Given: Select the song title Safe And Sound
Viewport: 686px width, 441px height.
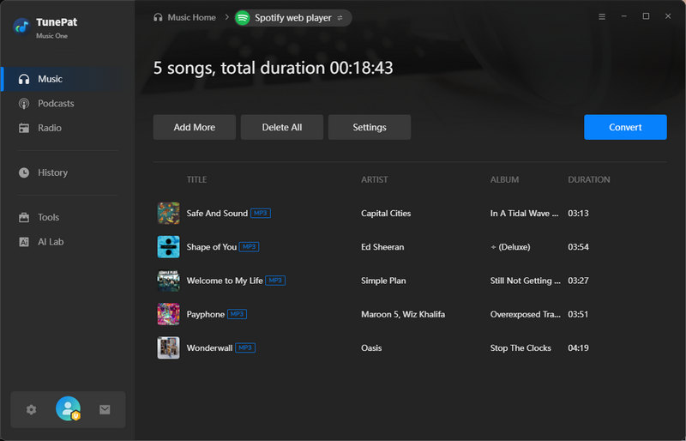Looking at the screenshot, I should coord(217,214).
